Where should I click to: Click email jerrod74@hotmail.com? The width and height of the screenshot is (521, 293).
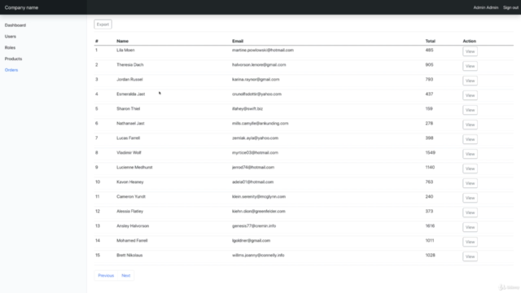(x=253, y=167)
